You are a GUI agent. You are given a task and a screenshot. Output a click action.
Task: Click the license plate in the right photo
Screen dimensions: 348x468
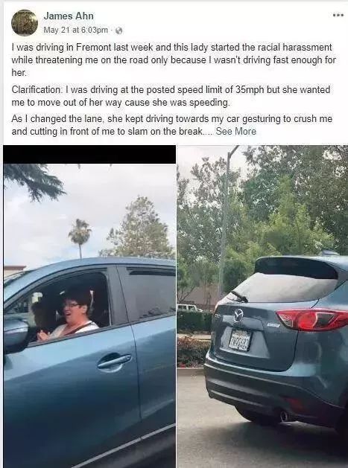pos(240,340)
